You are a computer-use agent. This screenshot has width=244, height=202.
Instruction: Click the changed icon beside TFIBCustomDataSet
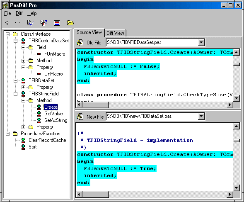(23, 41)
